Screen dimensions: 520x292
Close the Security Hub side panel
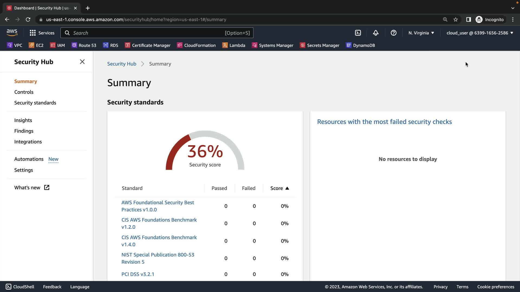pos(82,62)
